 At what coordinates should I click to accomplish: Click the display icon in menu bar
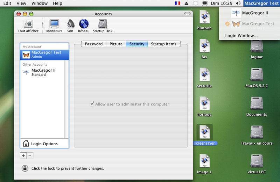pyautogui.click(x=204, y=3)
